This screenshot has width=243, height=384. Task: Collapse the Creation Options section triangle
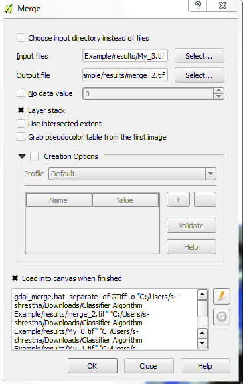click(22, 156)
